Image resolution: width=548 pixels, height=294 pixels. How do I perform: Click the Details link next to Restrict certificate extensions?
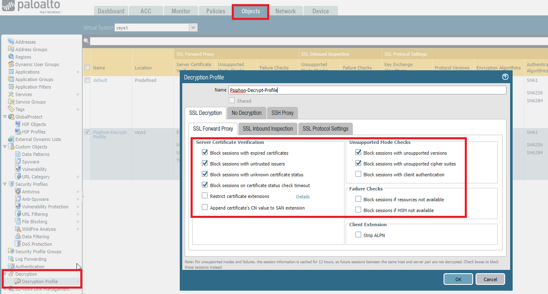[303, 196]
